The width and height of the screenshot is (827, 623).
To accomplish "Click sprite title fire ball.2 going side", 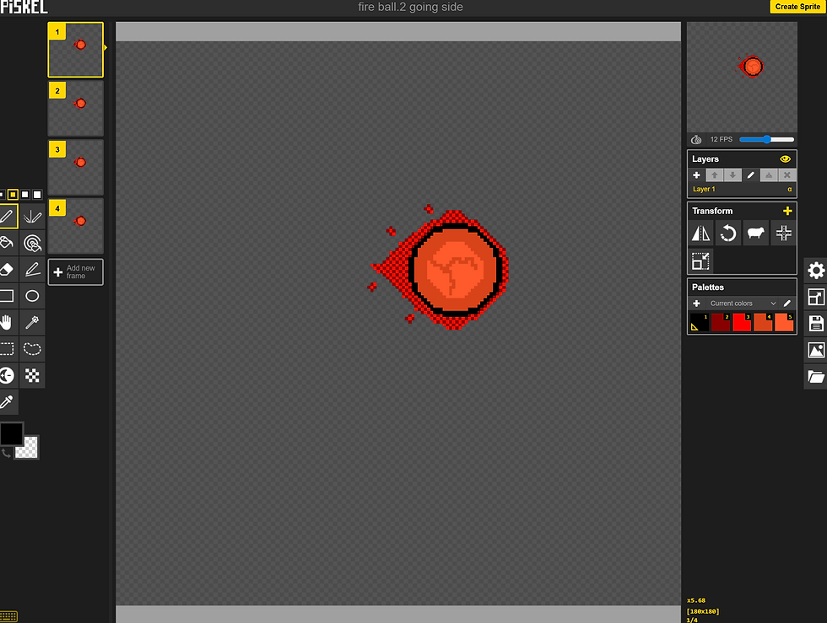I will [410, 7].
